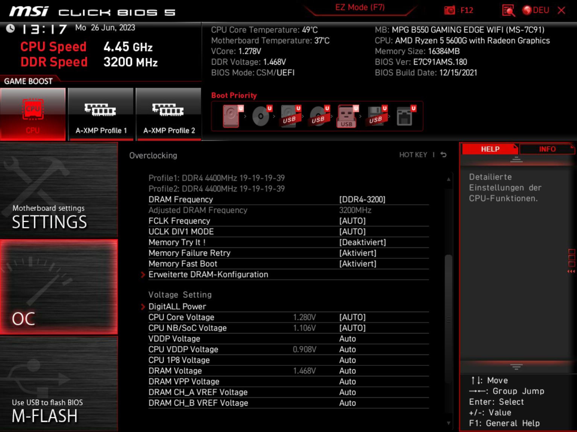The width and height of the screenshot is (577, 432).
Task: Click the CPU NB/SoC Voltage 1.106V reading
Action: tap(304, 328)
